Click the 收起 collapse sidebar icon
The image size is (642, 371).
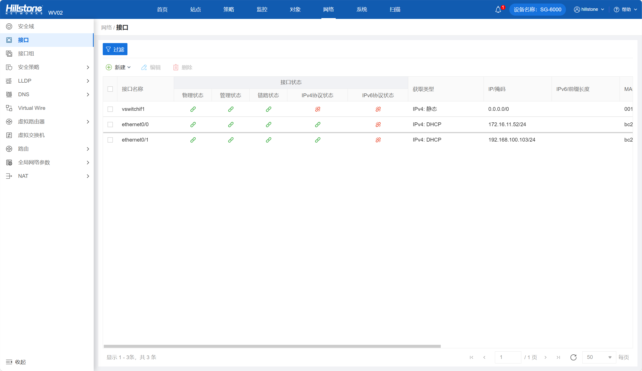click(x=9, y=362)
